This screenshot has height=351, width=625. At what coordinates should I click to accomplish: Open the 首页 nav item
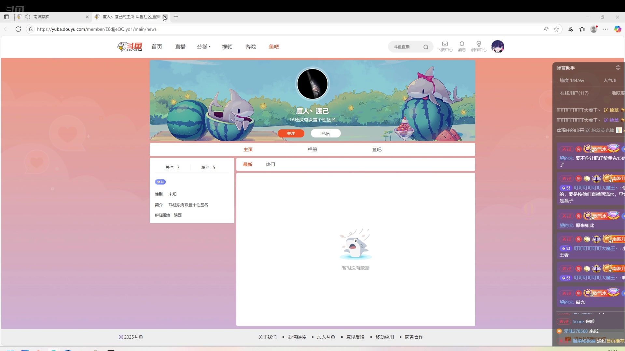pyautogui.click(x=157, y=47)
